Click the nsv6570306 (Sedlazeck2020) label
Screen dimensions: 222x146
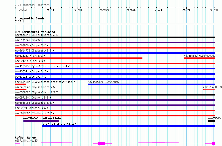(x=43, y=118)
